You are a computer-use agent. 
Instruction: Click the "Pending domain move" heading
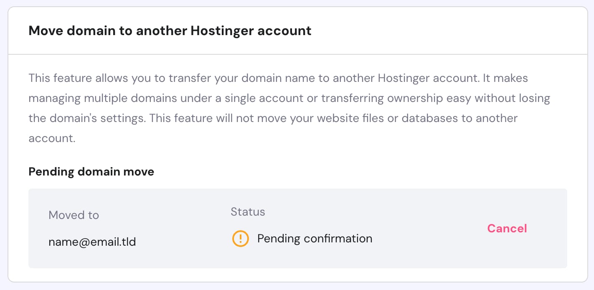click(x=91, y=172)
